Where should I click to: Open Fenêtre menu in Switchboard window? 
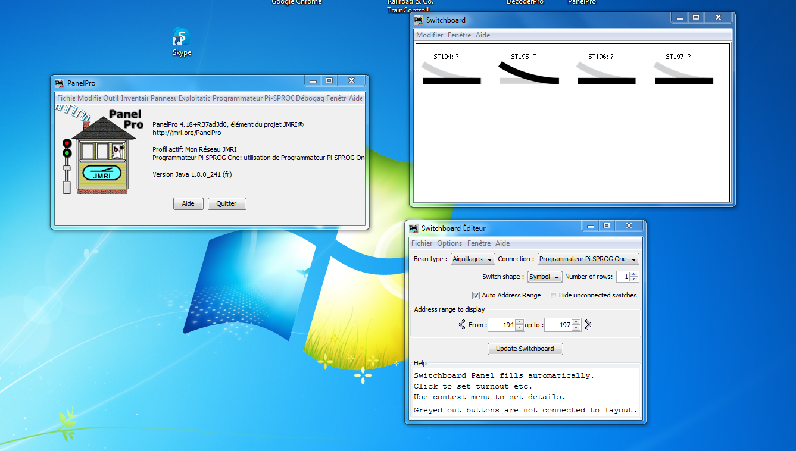click(459, 35)
